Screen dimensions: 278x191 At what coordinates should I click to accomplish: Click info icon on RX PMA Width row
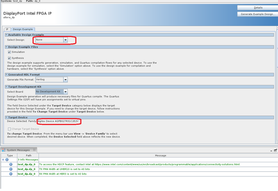point(11,174)
